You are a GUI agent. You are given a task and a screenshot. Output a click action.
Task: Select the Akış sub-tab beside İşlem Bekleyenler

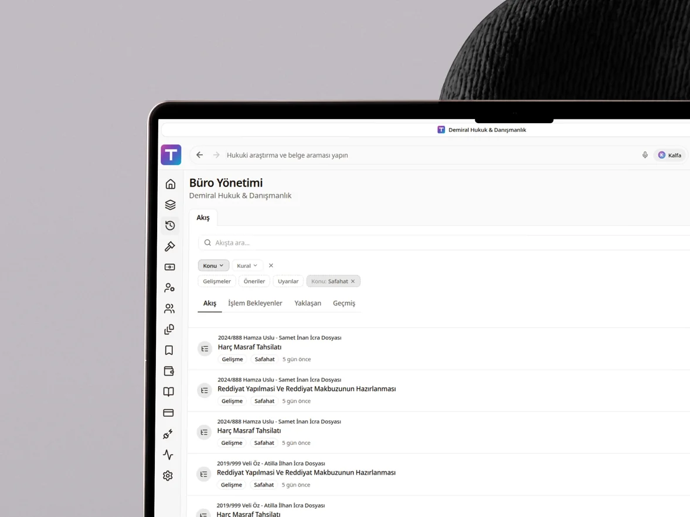210,303
